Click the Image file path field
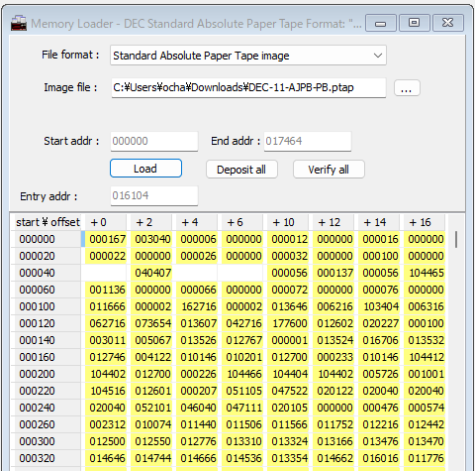This screenshot has height=471, width=475. tap(248, 88)
